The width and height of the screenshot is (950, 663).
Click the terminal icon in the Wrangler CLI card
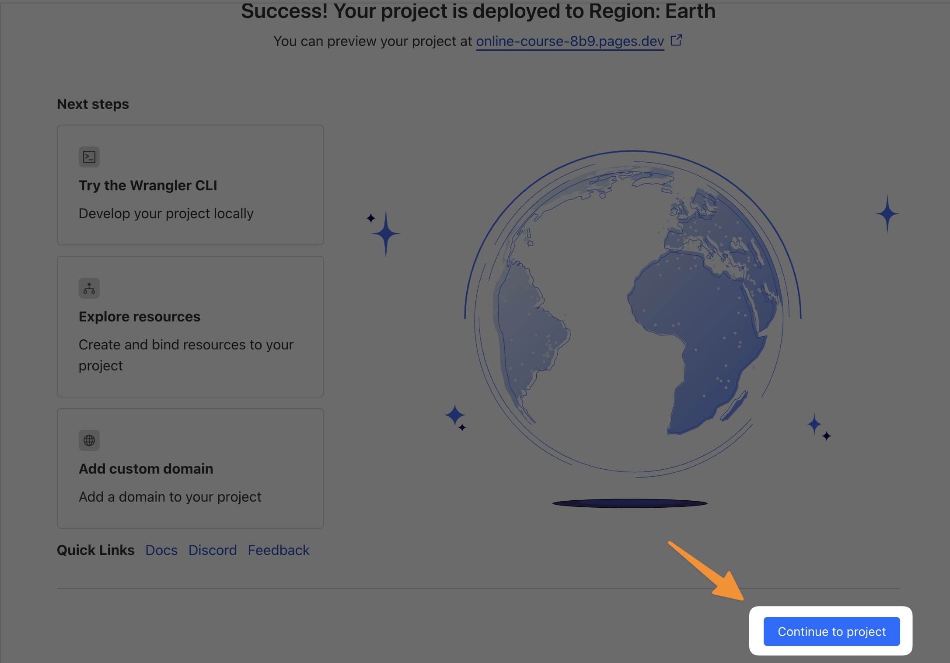click(89, 157)
